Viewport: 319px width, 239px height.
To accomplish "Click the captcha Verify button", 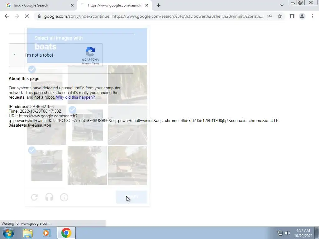I will tap(131, 197).
